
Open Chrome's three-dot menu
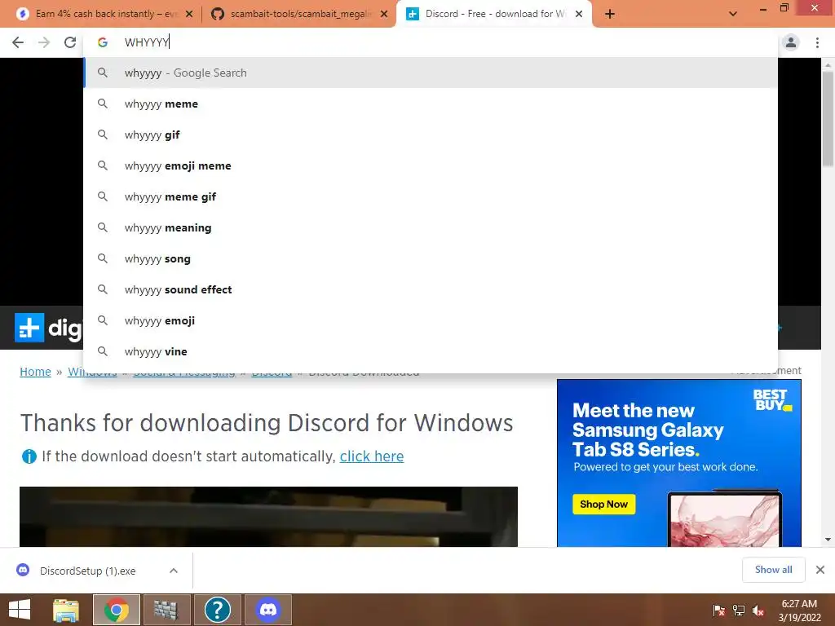817,42
